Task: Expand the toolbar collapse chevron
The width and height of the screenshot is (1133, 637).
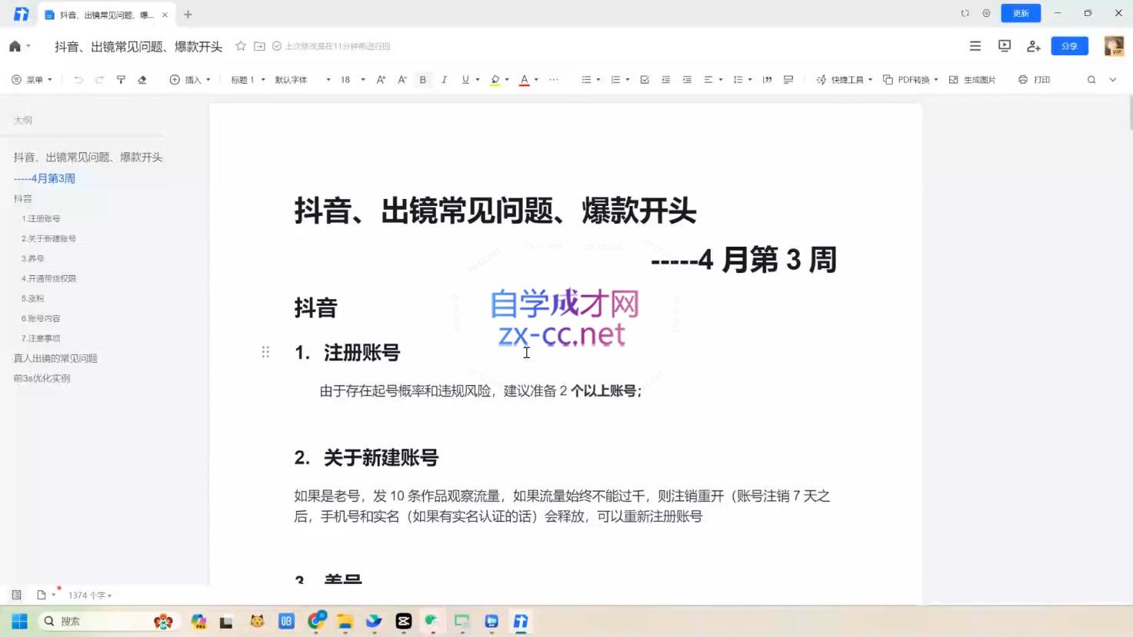Action: pyautogui.click(x=1113, y=80)
